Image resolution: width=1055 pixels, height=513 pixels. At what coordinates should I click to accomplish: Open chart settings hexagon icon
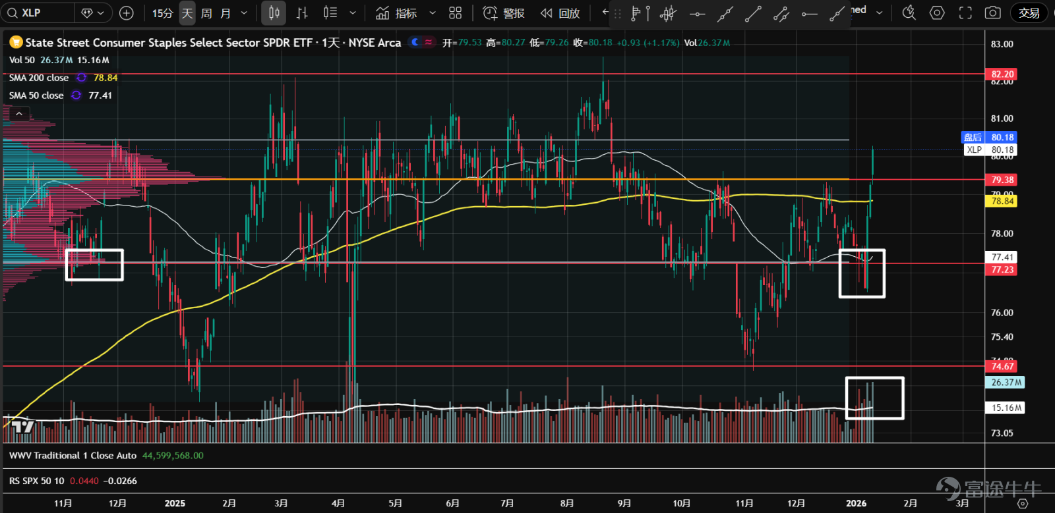pyautogui.click(x=937, y=13)
